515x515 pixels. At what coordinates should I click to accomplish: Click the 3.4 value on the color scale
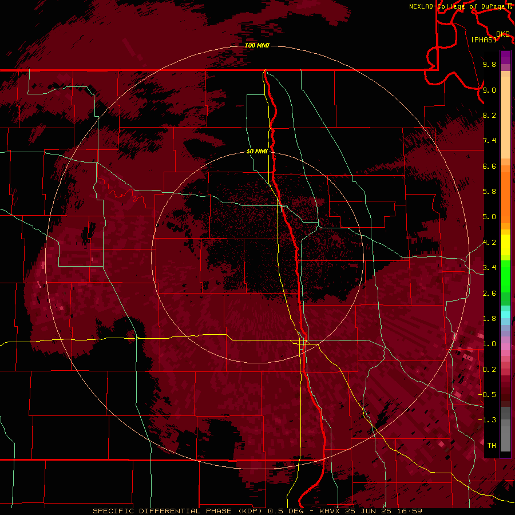click(489, 268)
